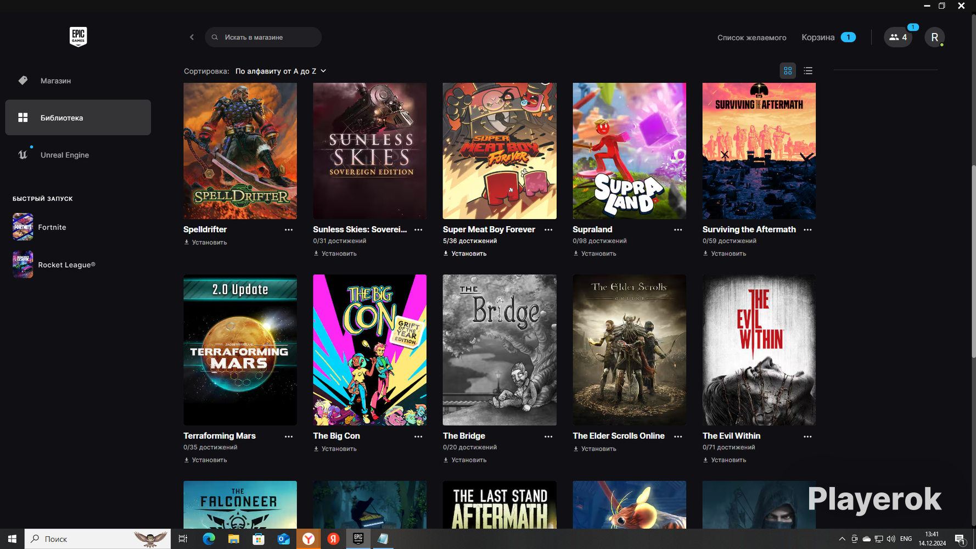976x549 pixels.
Task: Open more options for Terraforming Mars
Action: pyautogui.click(x=289, y=436)
